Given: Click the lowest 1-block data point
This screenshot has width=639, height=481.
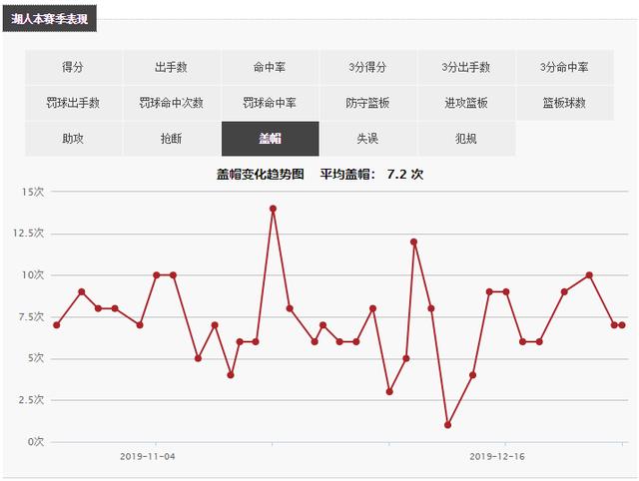Looking at the screenshot, I should pos(448,425).
